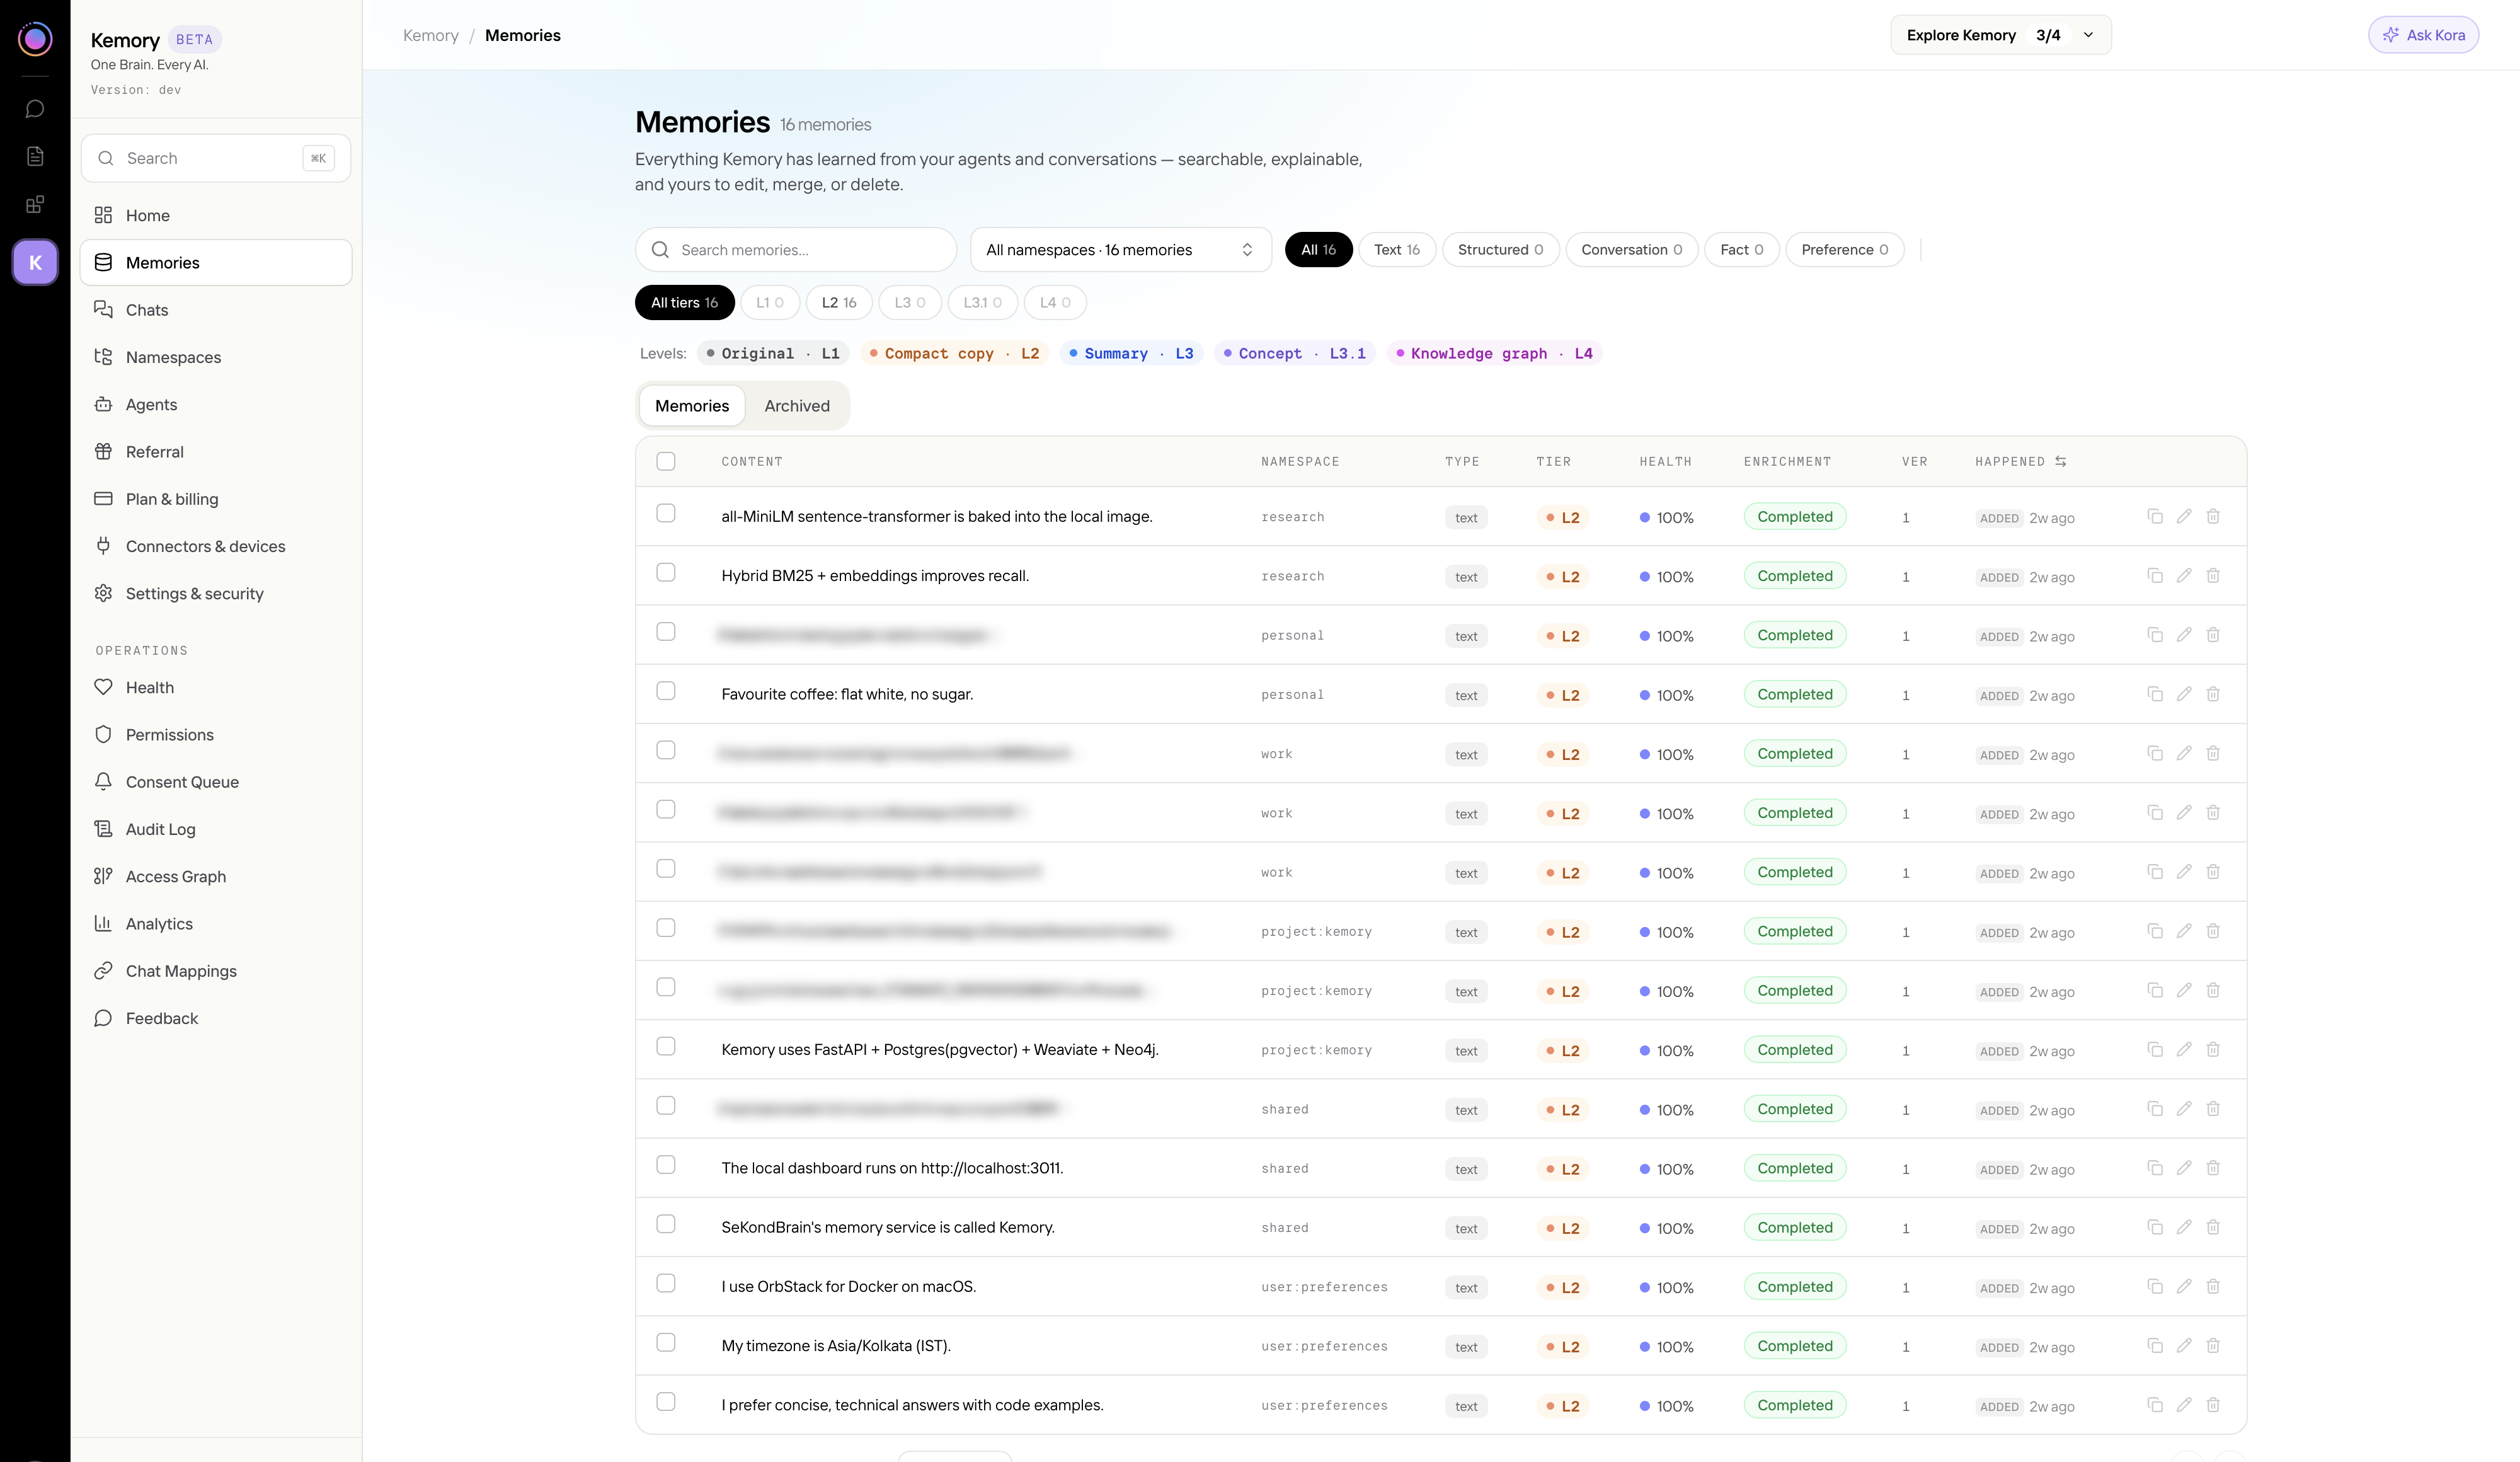2520x1462 pixels.
Task: Select the Memories tab above the table
Action: [692, 406]
